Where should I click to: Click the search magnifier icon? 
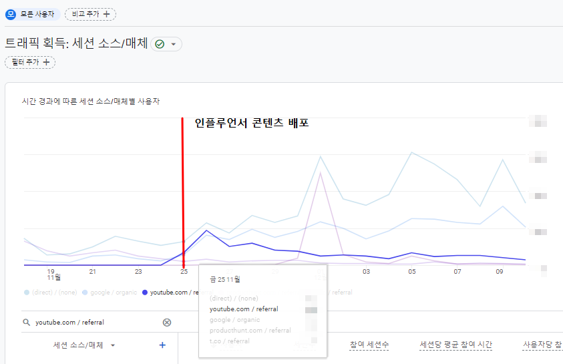click(x=27, y=323)
